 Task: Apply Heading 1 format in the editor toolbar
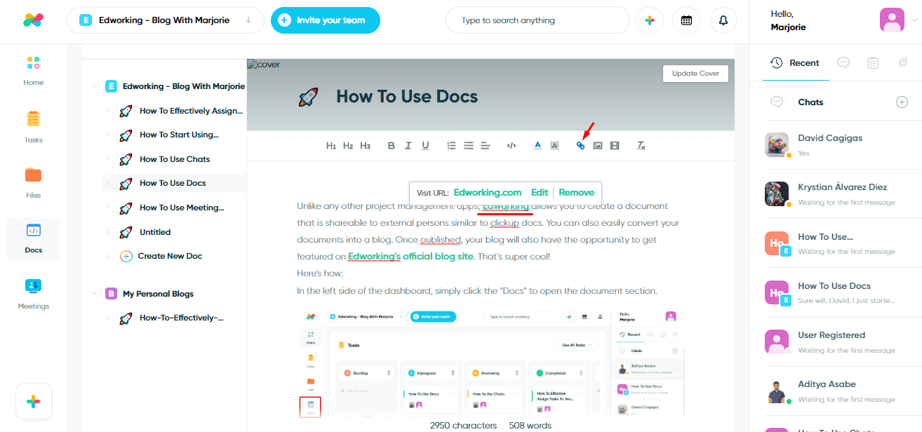[x=331, y=146]
